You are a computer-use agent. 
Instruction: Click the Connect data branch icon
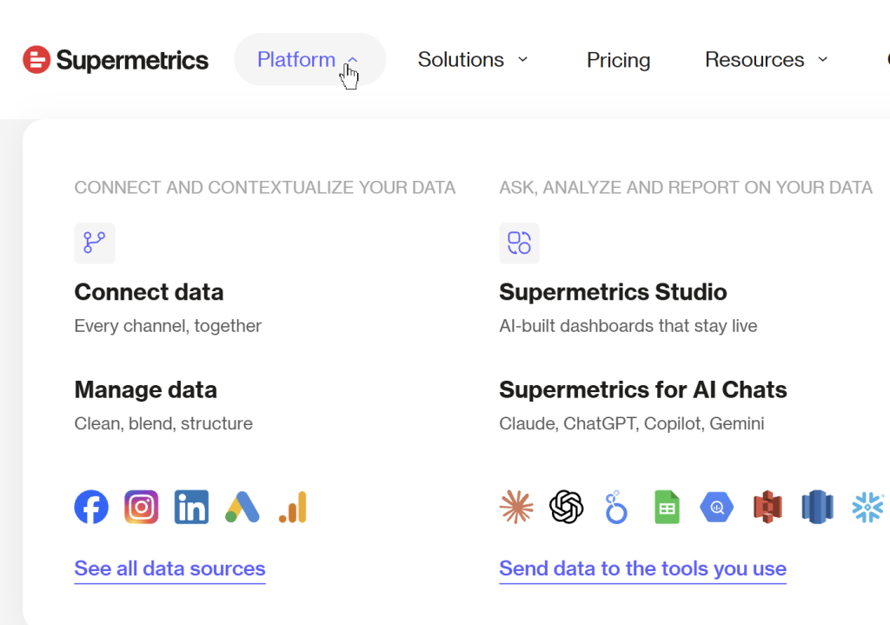tap(95, 243)
